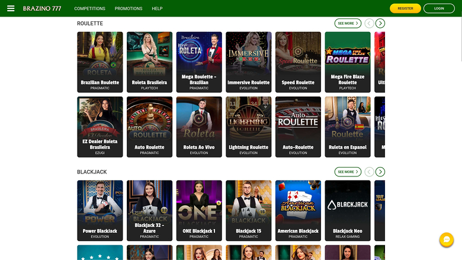Click the Login button
Image resolution: width=462 pixels, height=260 pixels.
[439, 8]
